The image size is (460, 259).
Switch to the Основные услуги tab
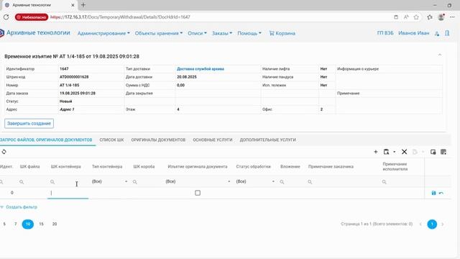coord(213,140)
